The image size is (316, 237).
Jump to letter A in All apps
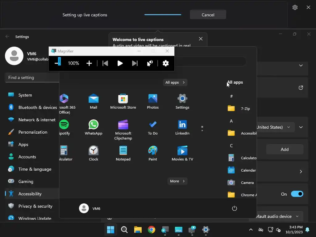[x=231, y=121]
